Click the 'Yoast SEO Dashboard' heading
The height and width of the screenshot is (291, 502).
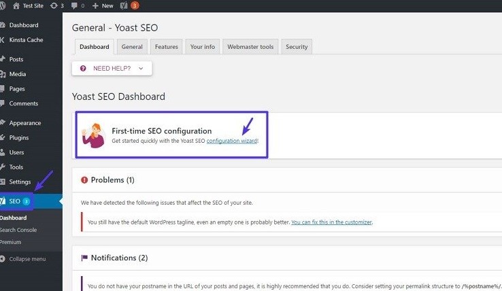[118, 97]
